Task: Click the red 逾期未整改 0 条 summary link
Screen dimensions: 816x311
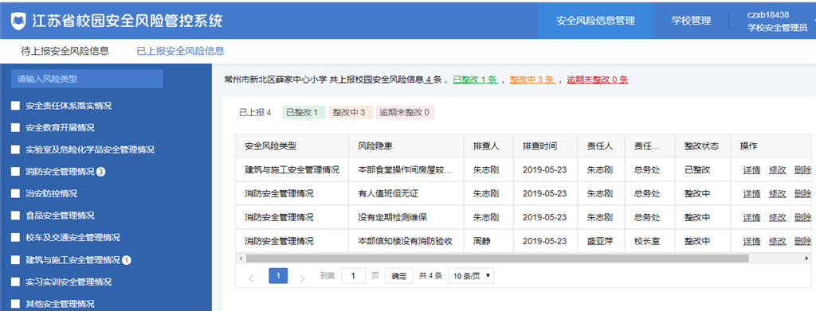Action: [x=598, y=80]
